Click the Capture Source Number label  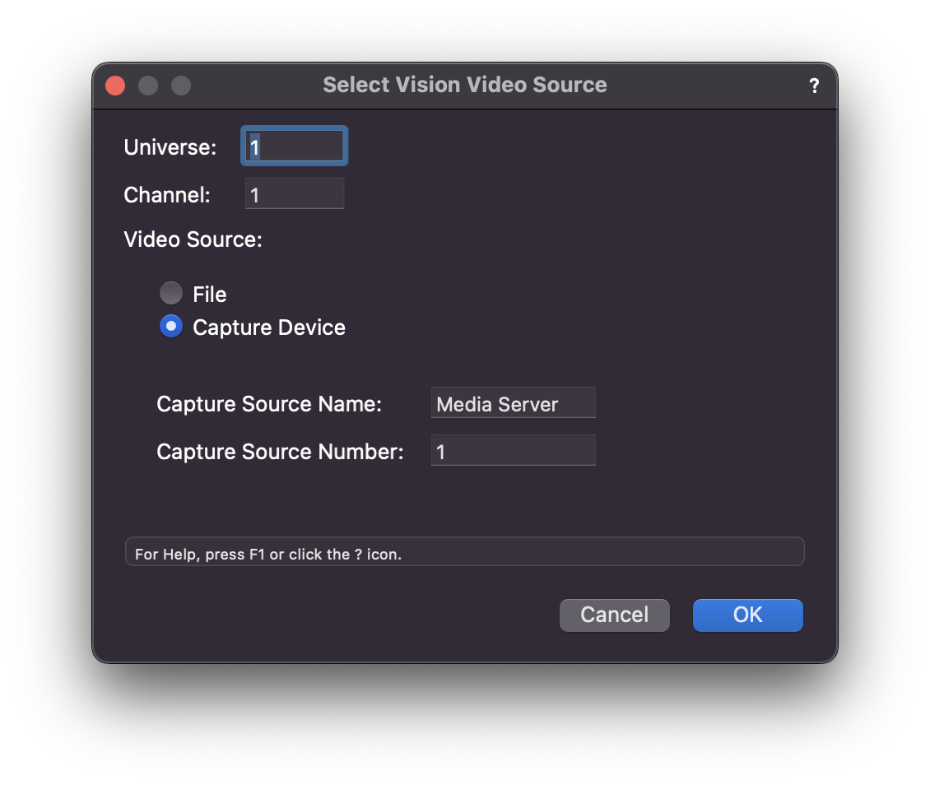click(280, 452)
